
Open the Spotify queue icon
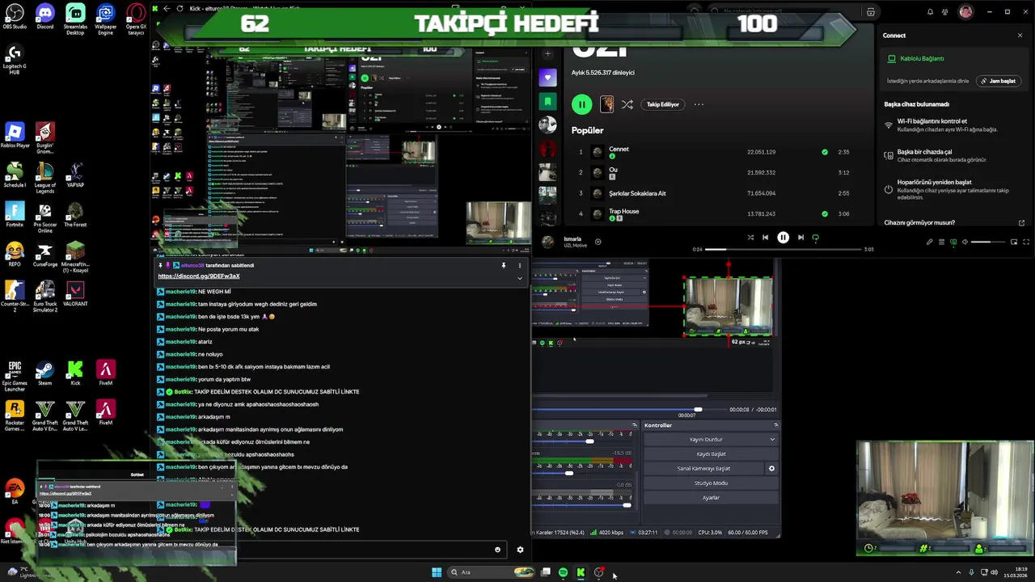(x=941, y=242)
